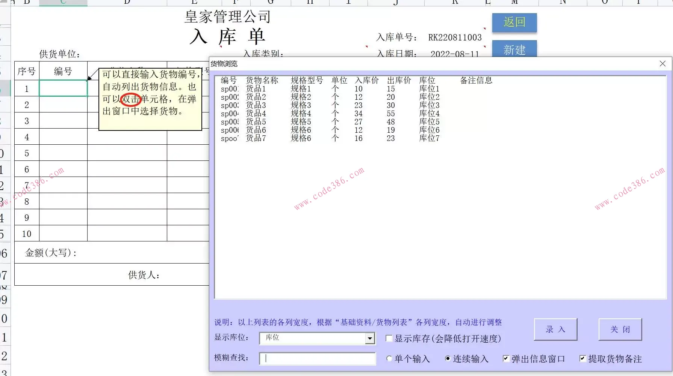Select the sp004 货品4 list entry
The width and height of the screenshot is (673, 376).
coord(301,113)
